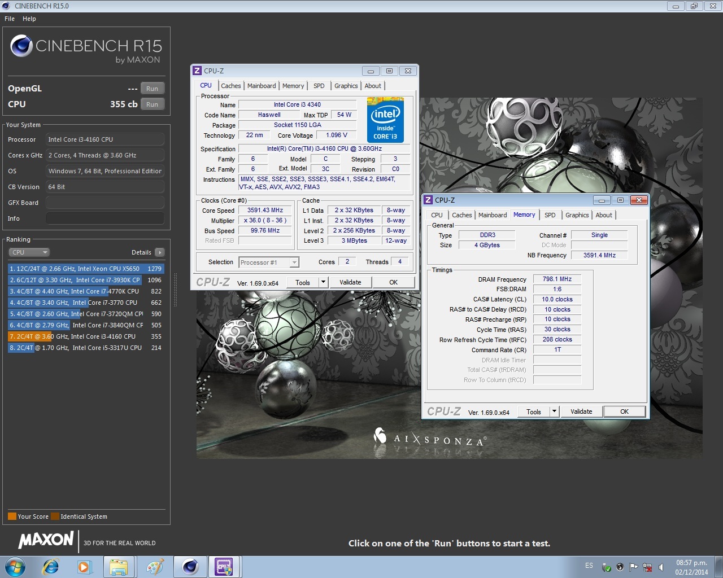Click the Identical System legend swatch
The width and height of the screenshot is (723, 578).
55,516
